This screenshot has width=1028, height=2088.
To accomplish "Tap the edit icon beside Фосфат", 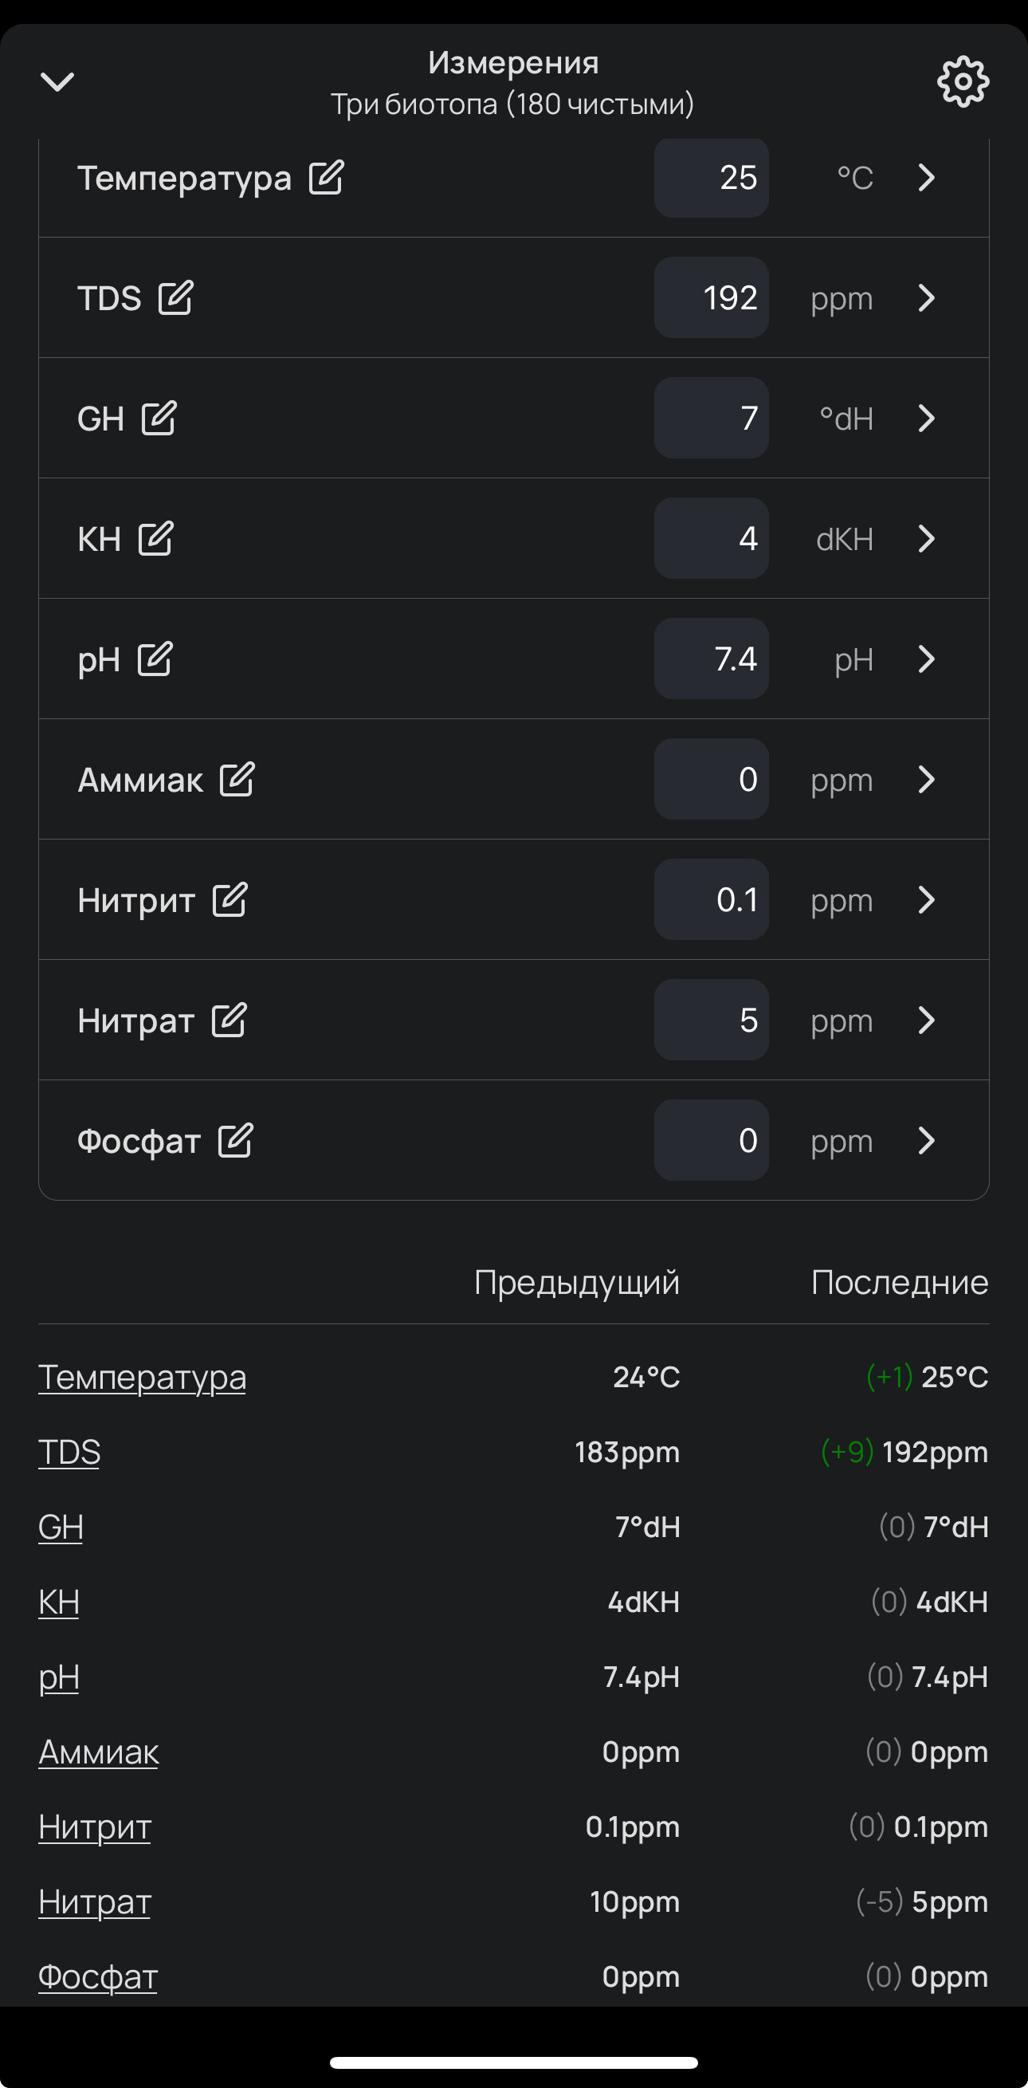I will point(236,1140).
